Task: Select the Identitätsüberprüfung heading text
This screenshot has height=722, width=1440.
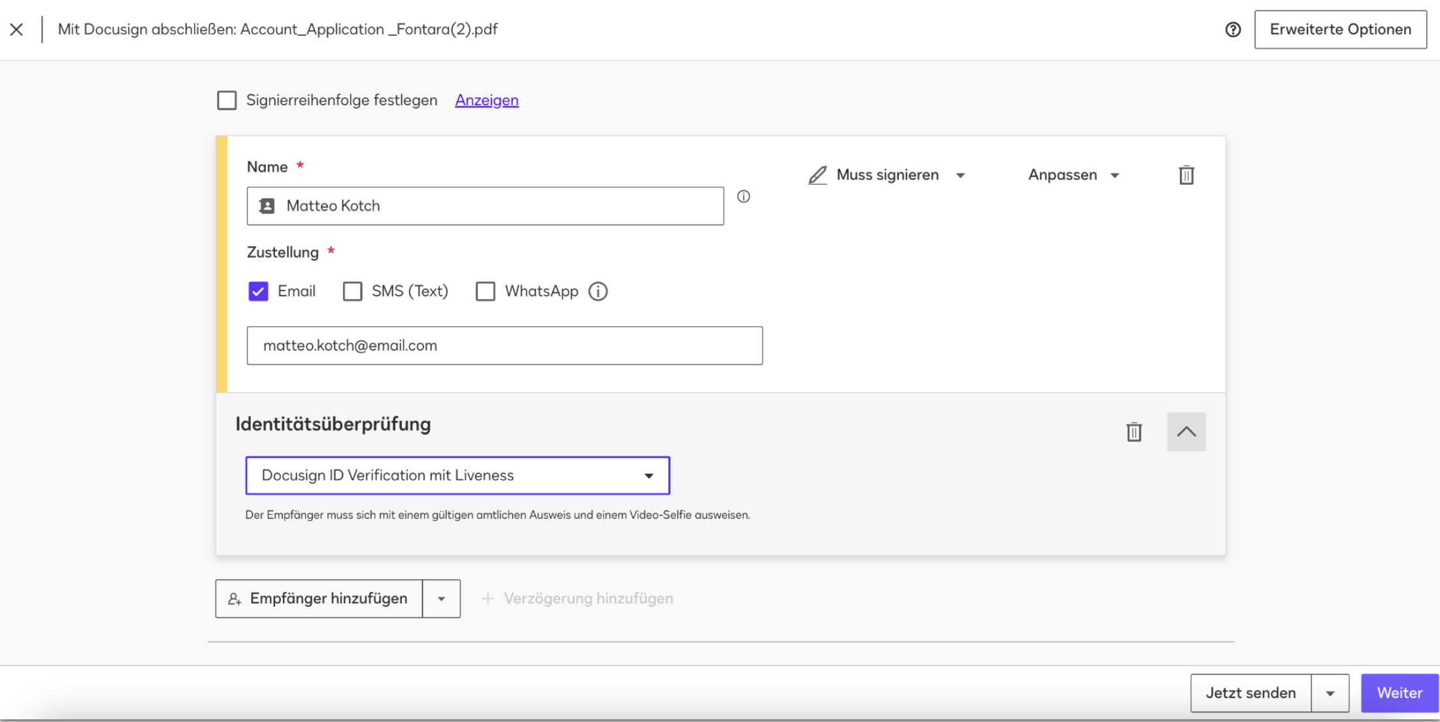Action: (333, 424)
